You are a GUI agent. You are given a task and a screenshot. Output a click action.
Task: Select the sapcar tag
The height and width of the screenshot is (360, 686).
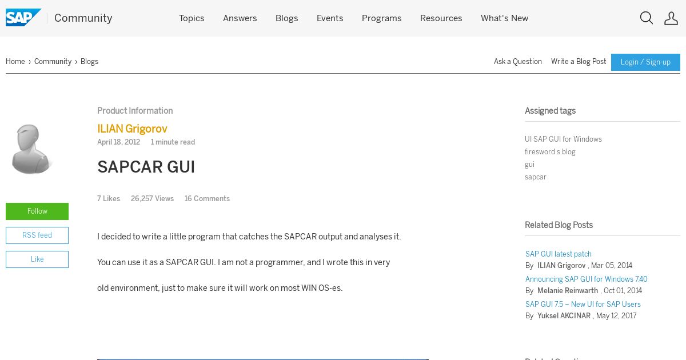tap(536, 177)
